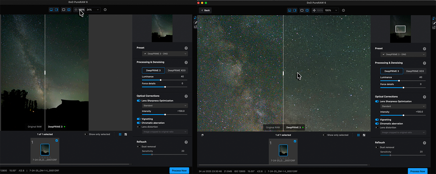Disable Vignetting correction in left window
Image resolution: width=436 pixels, height=174 pixels.
tap(139, 119)
